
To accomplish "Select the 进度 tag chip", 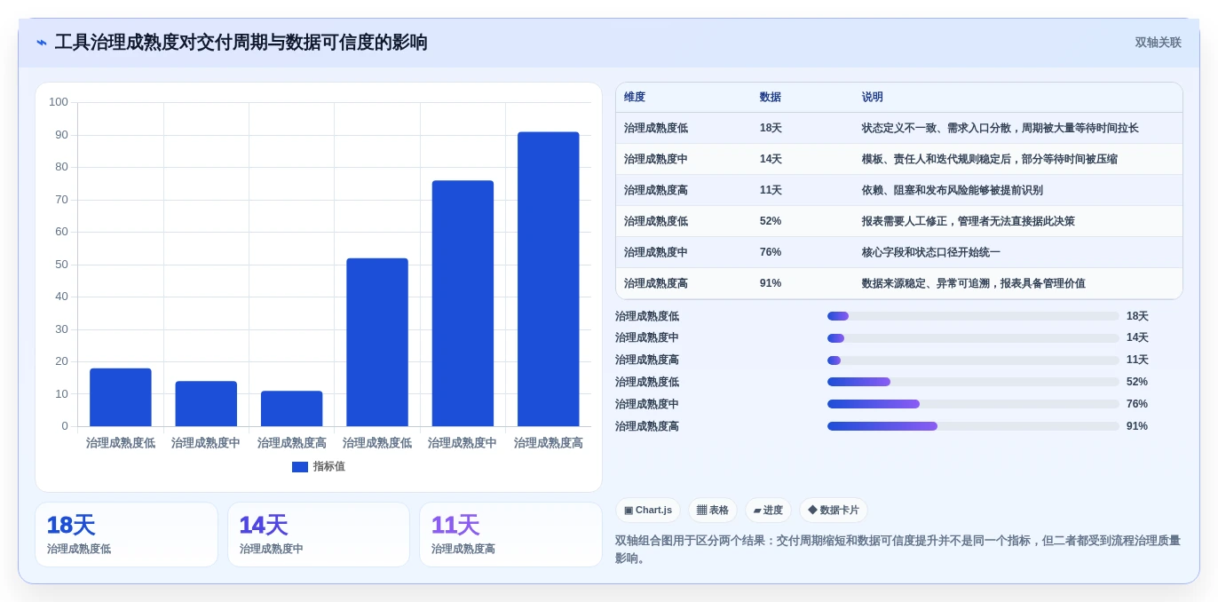I will [x=768, y=511].
